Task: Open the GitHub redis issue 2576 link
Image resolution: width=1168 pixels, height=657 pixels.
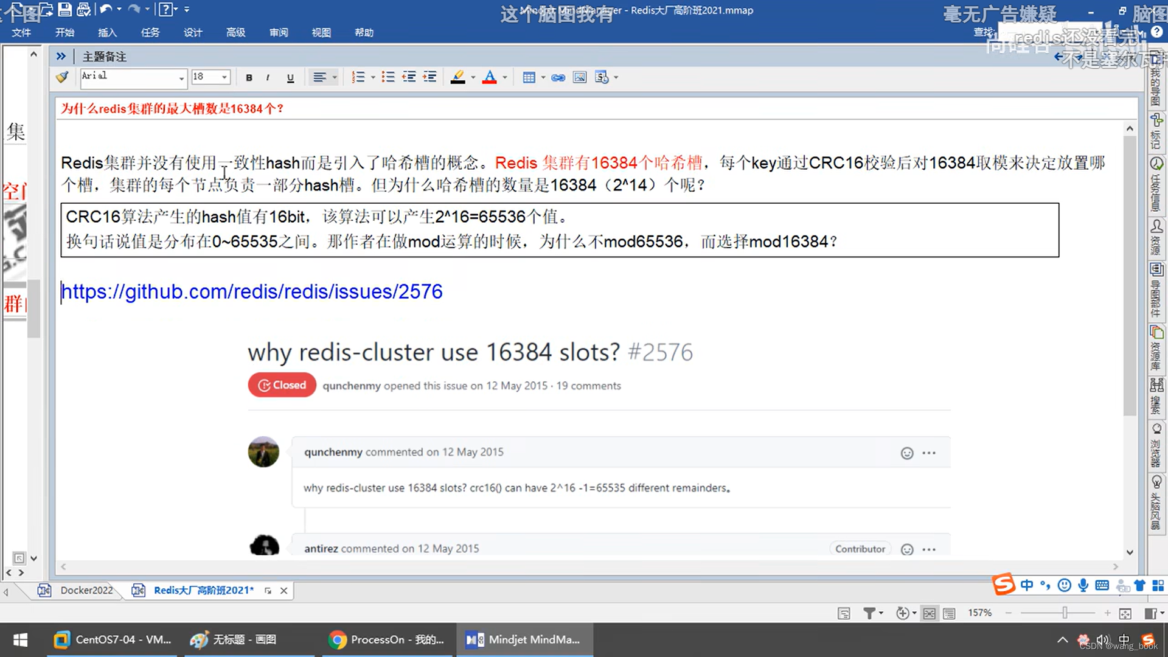Action: [252, 292]
